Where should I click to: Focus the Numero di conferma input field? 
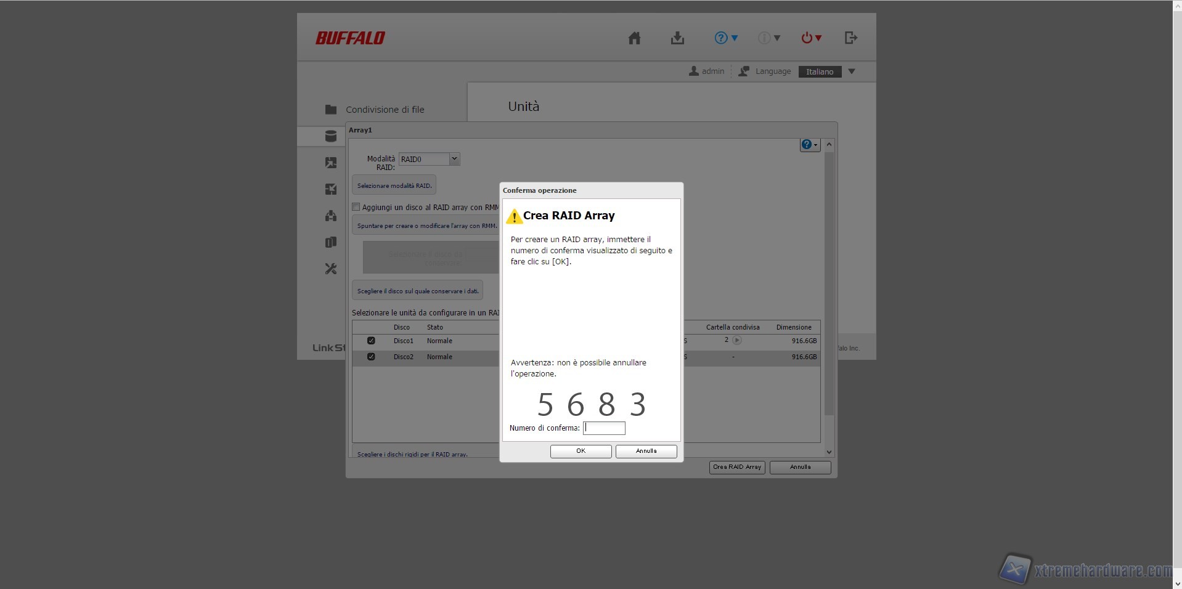click(x=604, y=428)
